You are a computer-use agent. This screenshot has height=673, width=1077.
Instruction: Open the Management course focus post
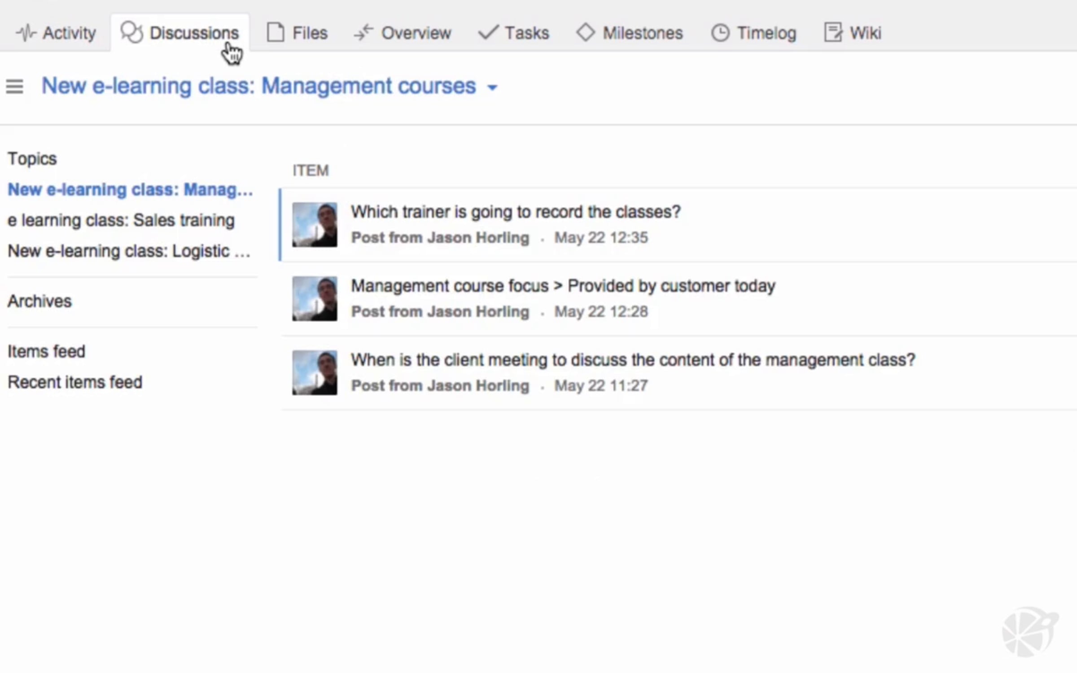(563, 286)
